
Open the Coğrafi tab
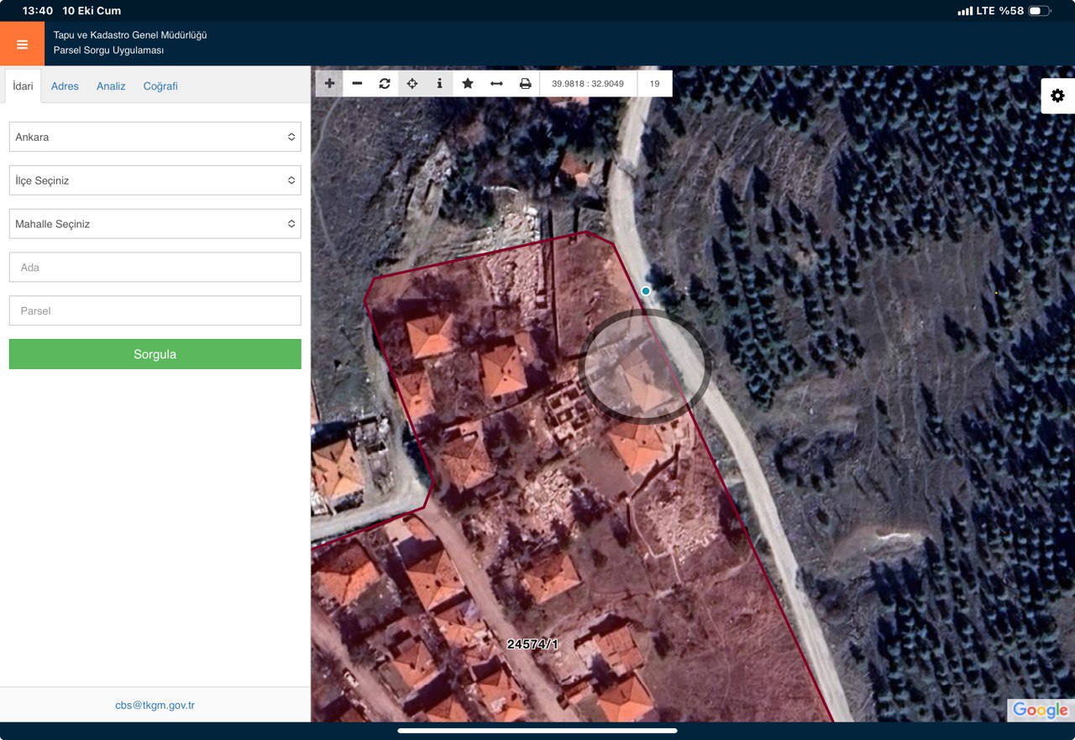160,86
